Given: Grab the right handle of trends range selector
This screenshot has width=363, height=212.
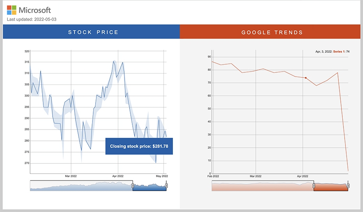Looking at the screenshot, I should (x=348, y=186).
